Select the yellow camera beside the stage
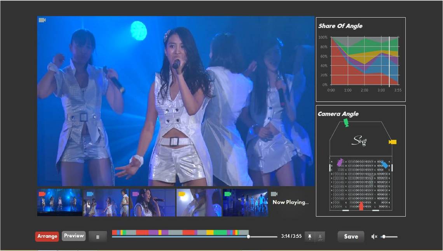Viewport: 443px width, 251px height. pyautogui.click(x=392, y=142)
